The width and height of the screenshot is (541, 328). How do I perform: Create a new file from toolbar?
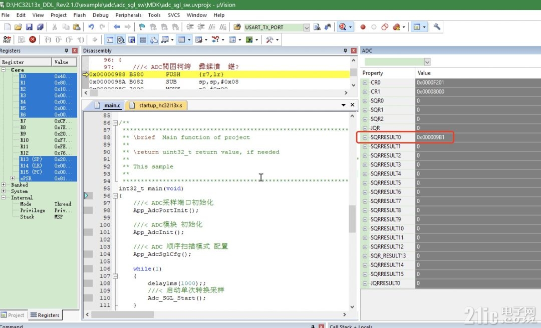point(7,27)
